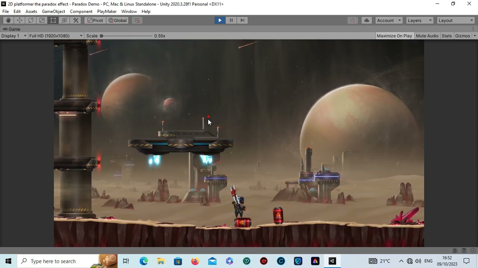
Task: Toggle Maximize On Play
Action: coord(394,36)
